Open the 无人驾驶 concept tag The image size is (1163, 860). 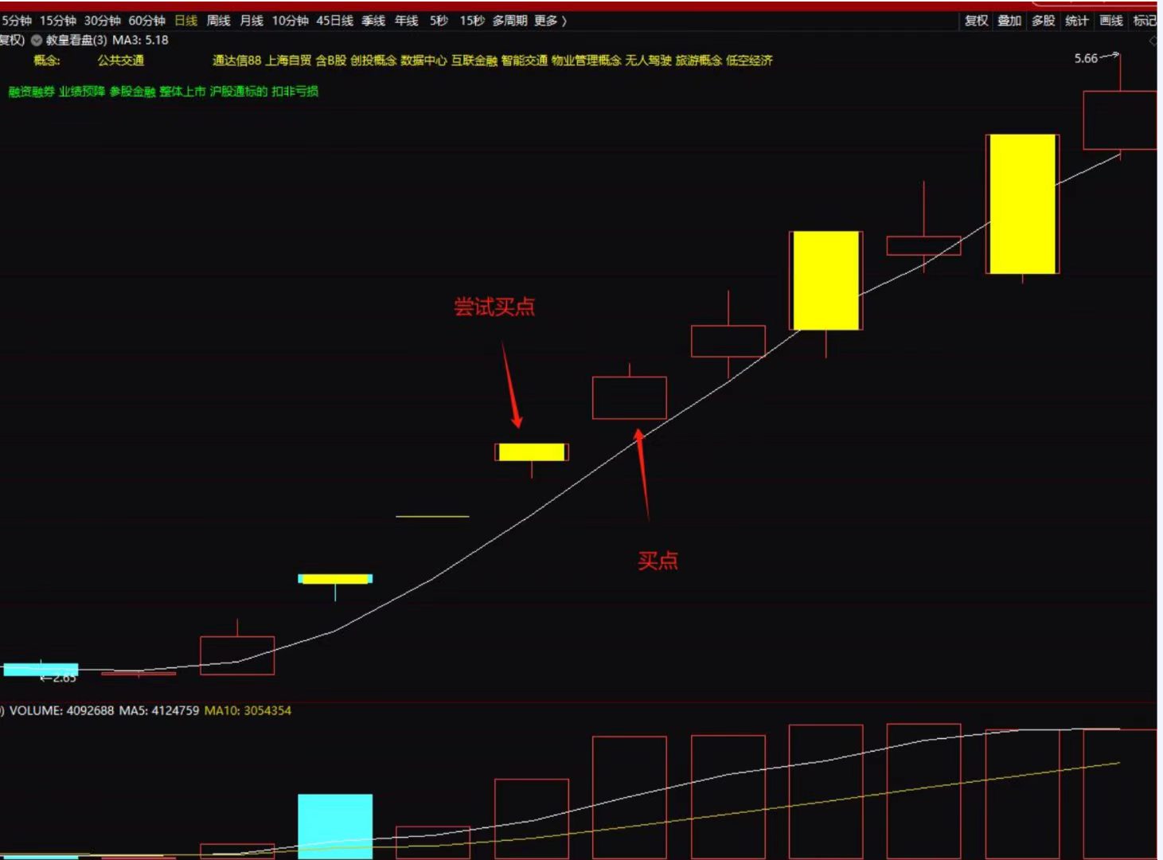[x=648, y=61]
